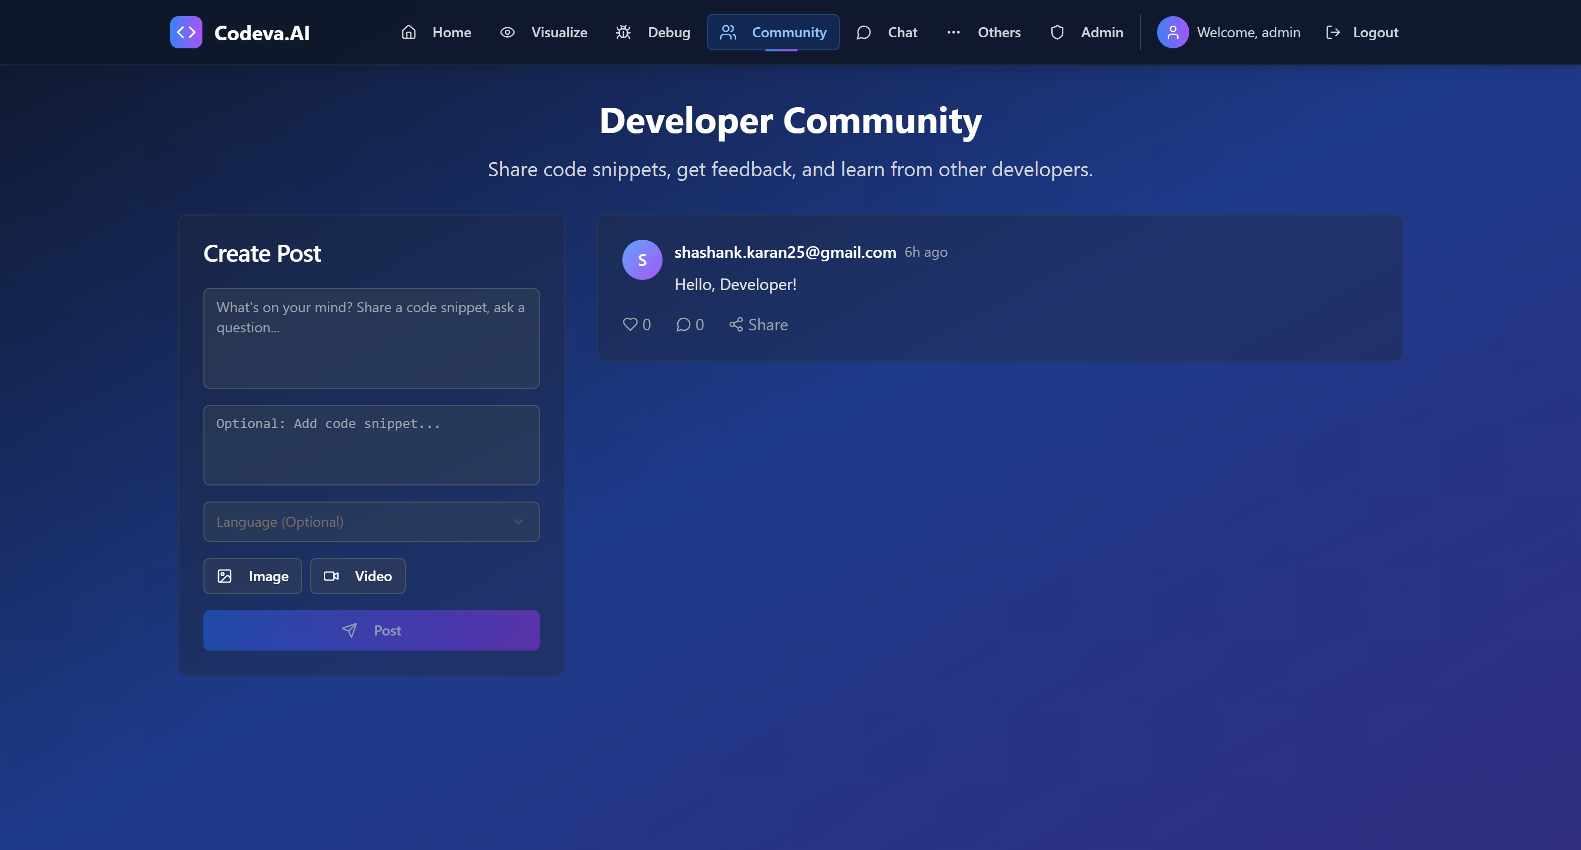1581x850 pixels.
Task: Click the Logout arrow icon
Action: click(1332, 33)
